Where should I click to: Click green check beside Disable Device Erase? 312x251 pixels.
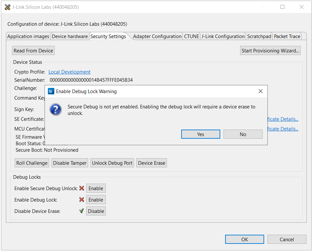click(82, 211)
